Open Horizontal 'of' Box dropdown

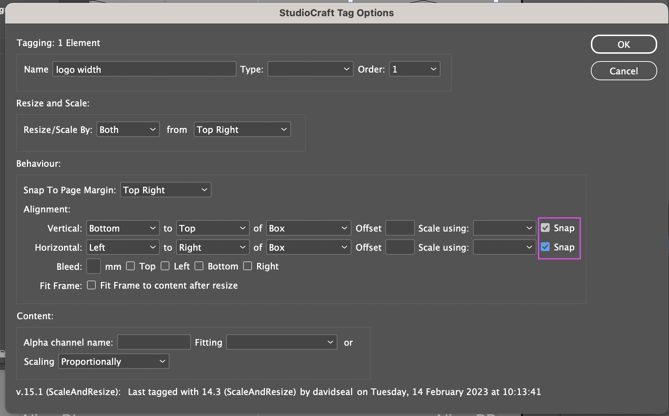[x=308, y=247]
